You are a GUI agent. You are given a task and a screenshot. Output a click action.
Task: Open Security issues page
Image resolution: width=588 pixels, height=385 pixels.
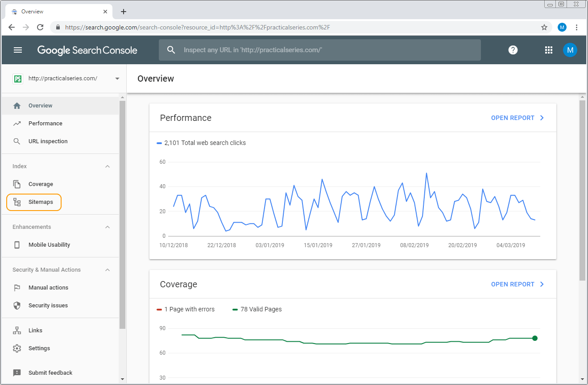60,306
